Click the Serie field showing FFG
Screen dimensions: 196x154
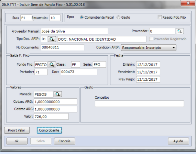click(99, 65)
